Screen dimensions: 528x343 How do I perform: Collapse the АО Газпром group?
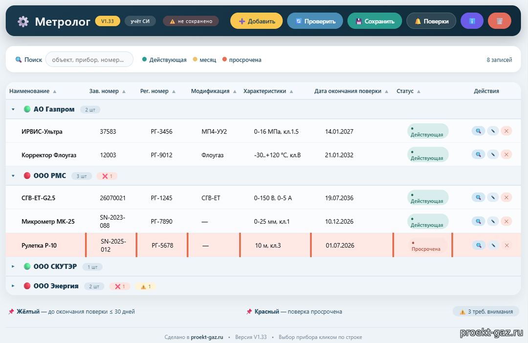click(13, 109)
